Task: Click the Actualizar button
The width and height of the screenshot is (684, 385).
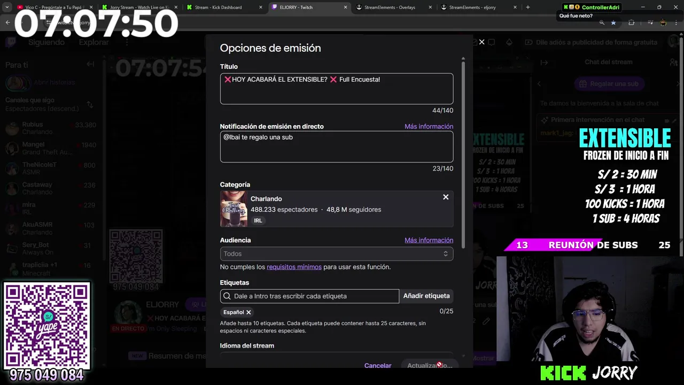Action: coord(430,366)
